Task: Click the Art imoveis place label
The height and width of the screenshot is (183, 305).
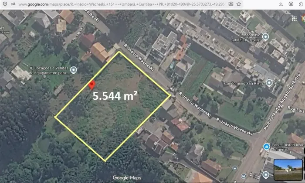Action: 5,30
